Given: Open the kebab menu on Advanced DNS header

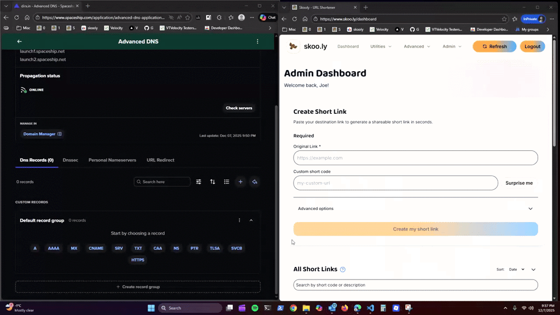Looking at the screenshot, I should click(258, 41).
